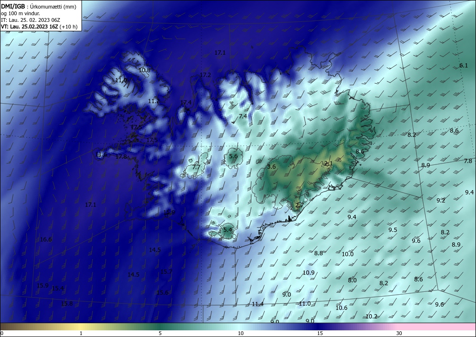Click the 11.6 value at the peninsula tip
This screenshot has width=476, height=337.
click(x=101, y=154)
